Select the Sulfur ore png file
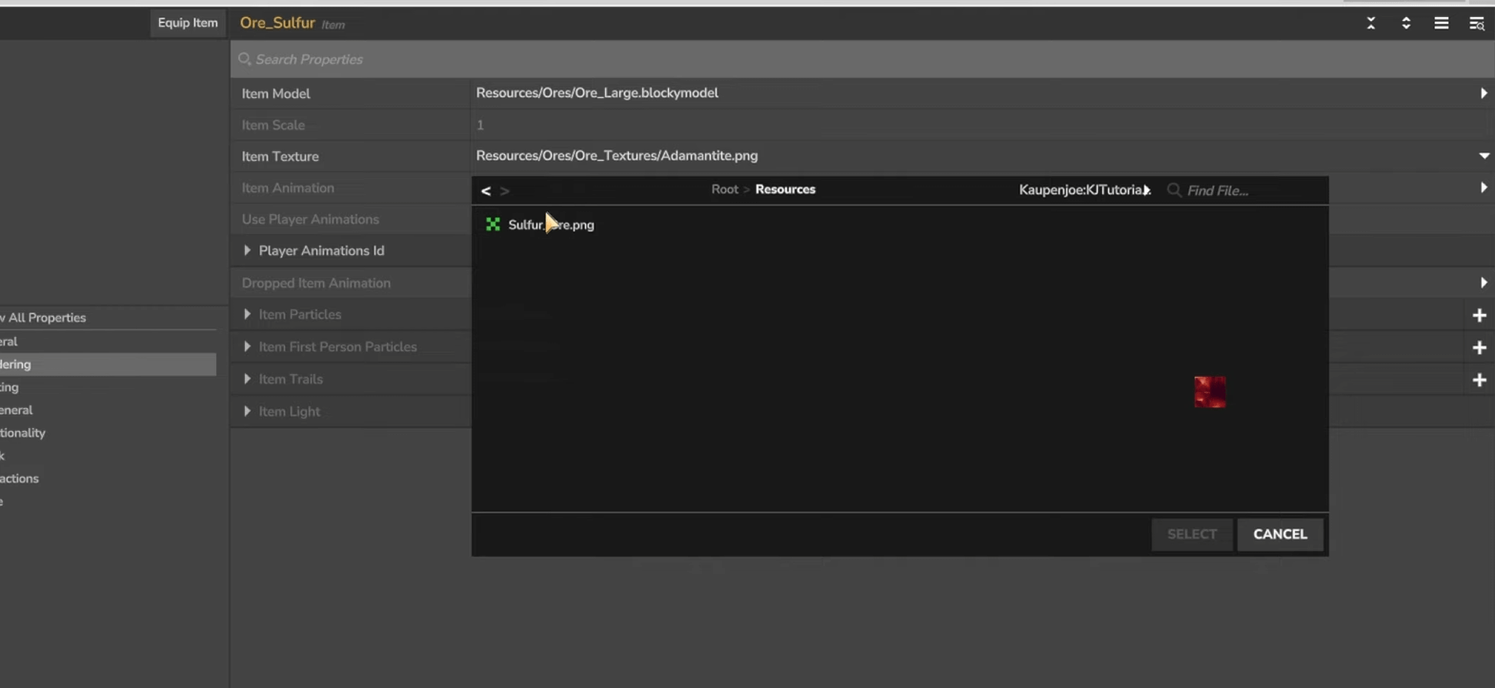Viewport: 1495px width, 688px height. click(x=550, y=226)
